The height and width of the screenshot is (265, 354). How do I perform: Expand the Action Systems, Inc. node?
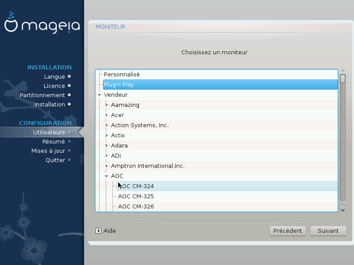click(x=106, y=125)
